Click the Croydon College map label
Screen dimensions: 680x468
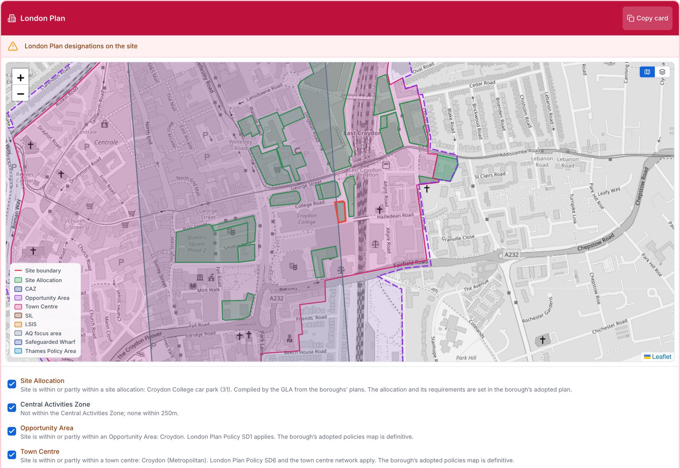coord(307,218)
